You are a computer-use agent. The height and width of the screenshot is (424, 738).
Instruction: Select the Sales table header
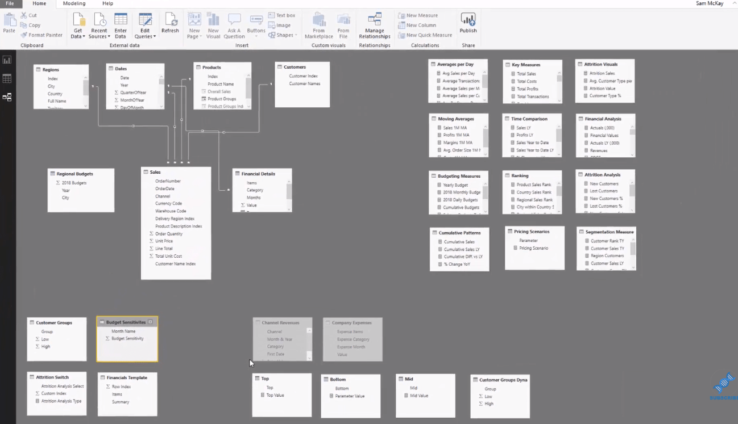(x=176, y=172)
